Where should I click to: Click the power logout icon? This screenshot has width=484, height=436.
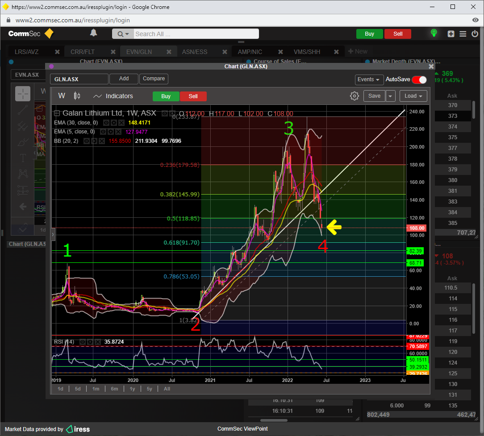tap(475, 33)
